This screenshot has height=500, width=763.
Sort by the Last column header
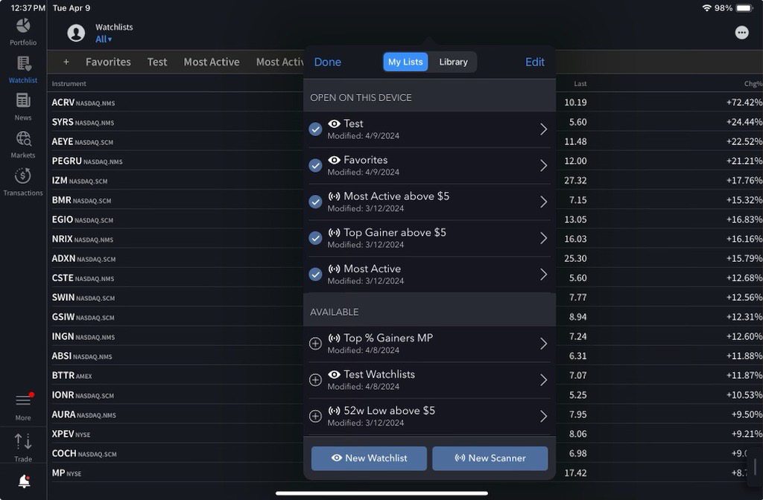(580, 83)
